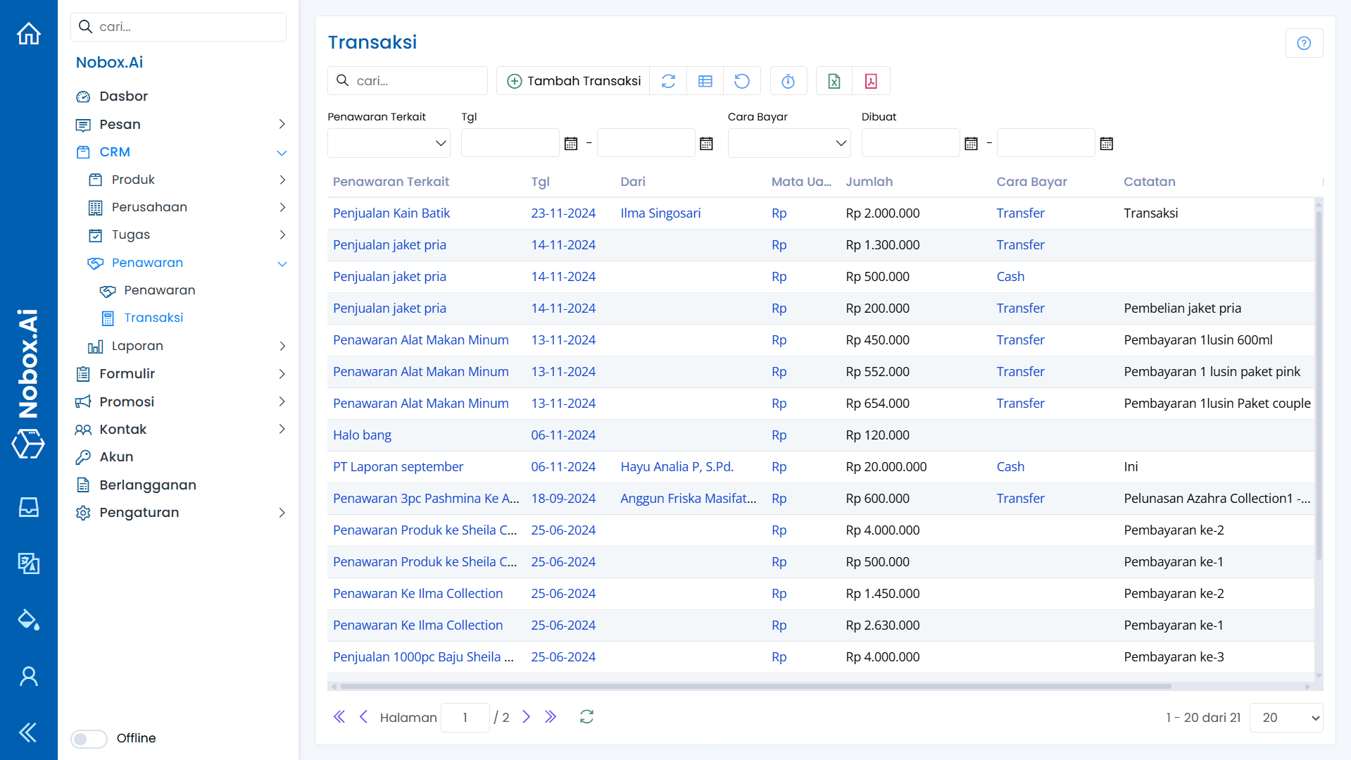Select the paint bucket icon in sidebar
The image size is (1351, 760).
point(28,619)
